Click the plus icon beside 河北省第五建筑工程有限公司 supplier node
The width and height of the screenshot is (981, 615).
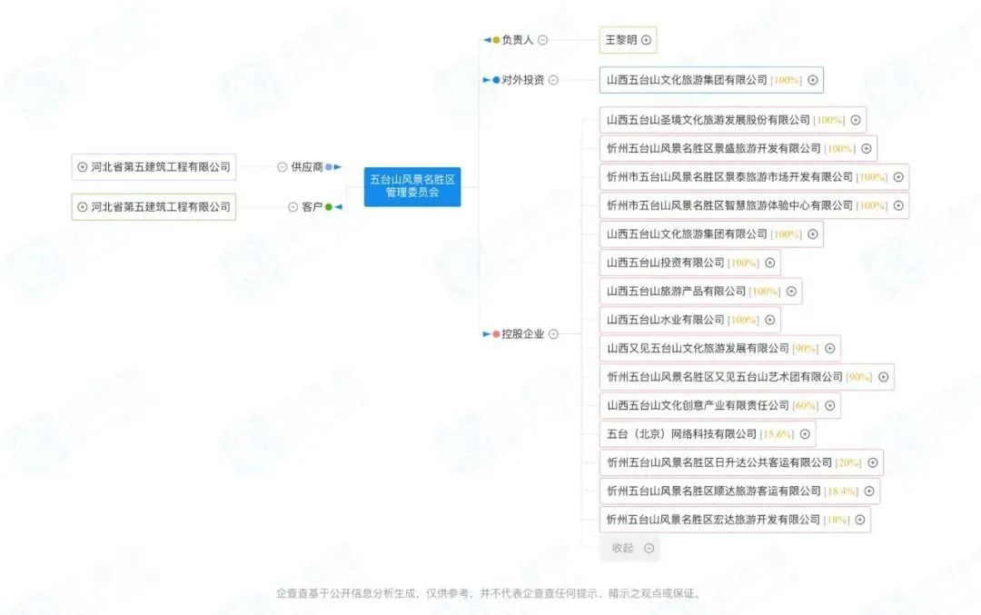pyautogui.click(x=83, y=166)
